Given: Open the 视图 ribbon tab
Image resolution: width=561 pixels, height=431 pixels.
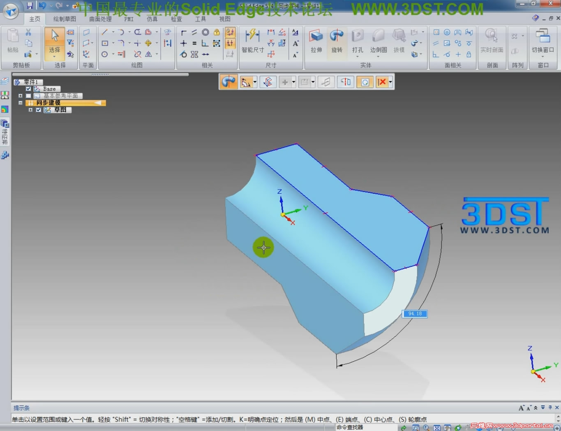Looking at the screenshot, I should point(225,19).
